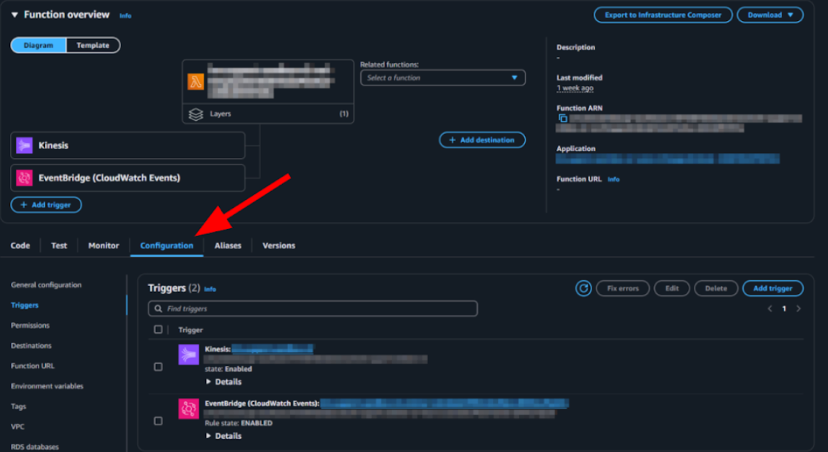Viewport: 828px width, 452px height.
Task: Click the Lambda function icon in diagram
Action: click(x=196, y=81)
